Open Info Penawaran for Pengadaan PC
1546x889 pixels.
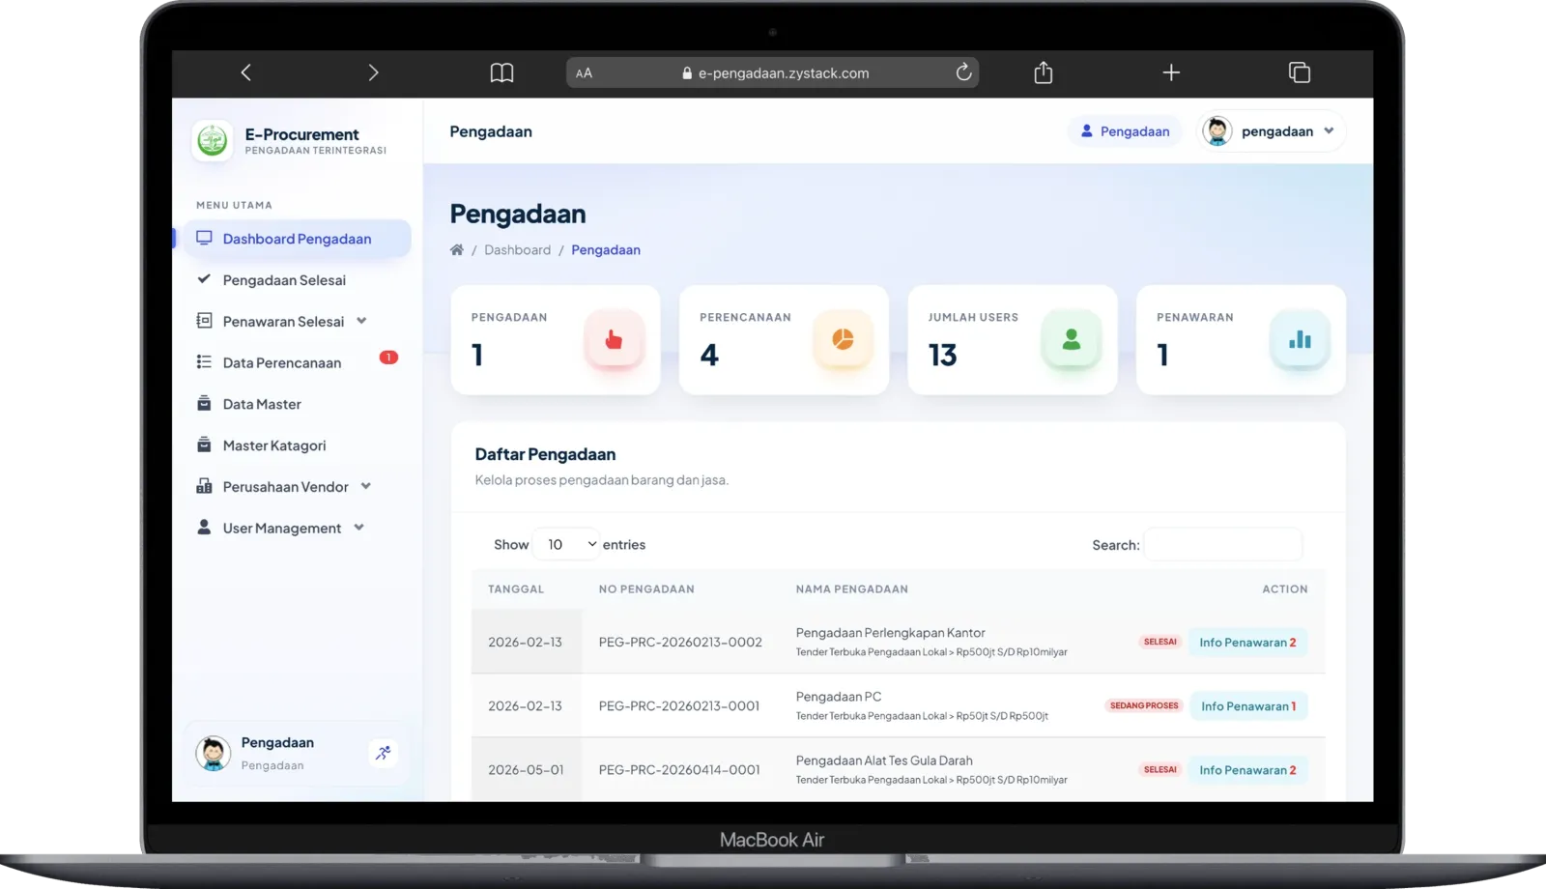pyautogui.click(x=1248, y=705)
